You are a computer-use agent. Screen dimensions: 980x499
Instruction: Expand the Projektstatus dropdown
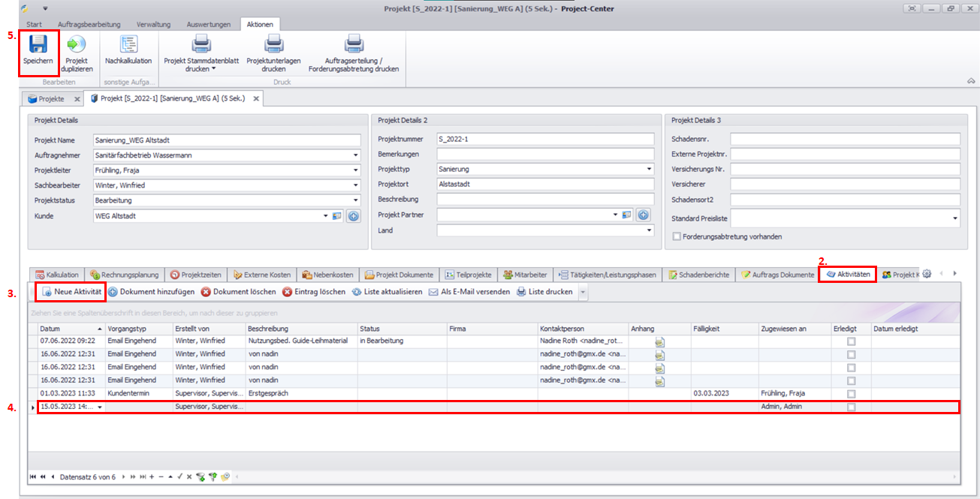(354, 200)
